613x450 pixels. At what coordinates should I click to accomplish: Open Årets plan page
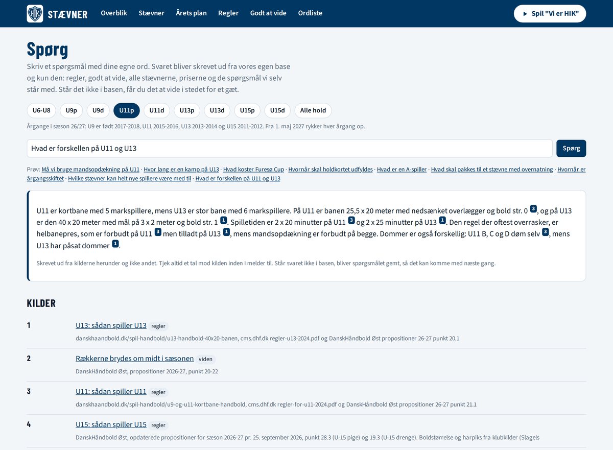[x=191, y=13]
